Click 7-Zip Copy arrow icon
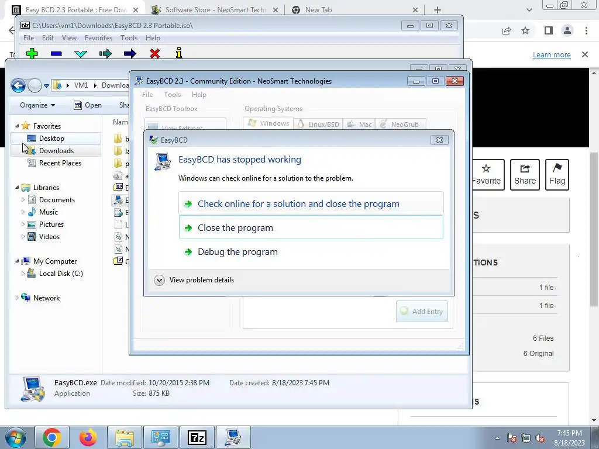The height and width of the screenshot is (449, 599). (x=105, y=53)
